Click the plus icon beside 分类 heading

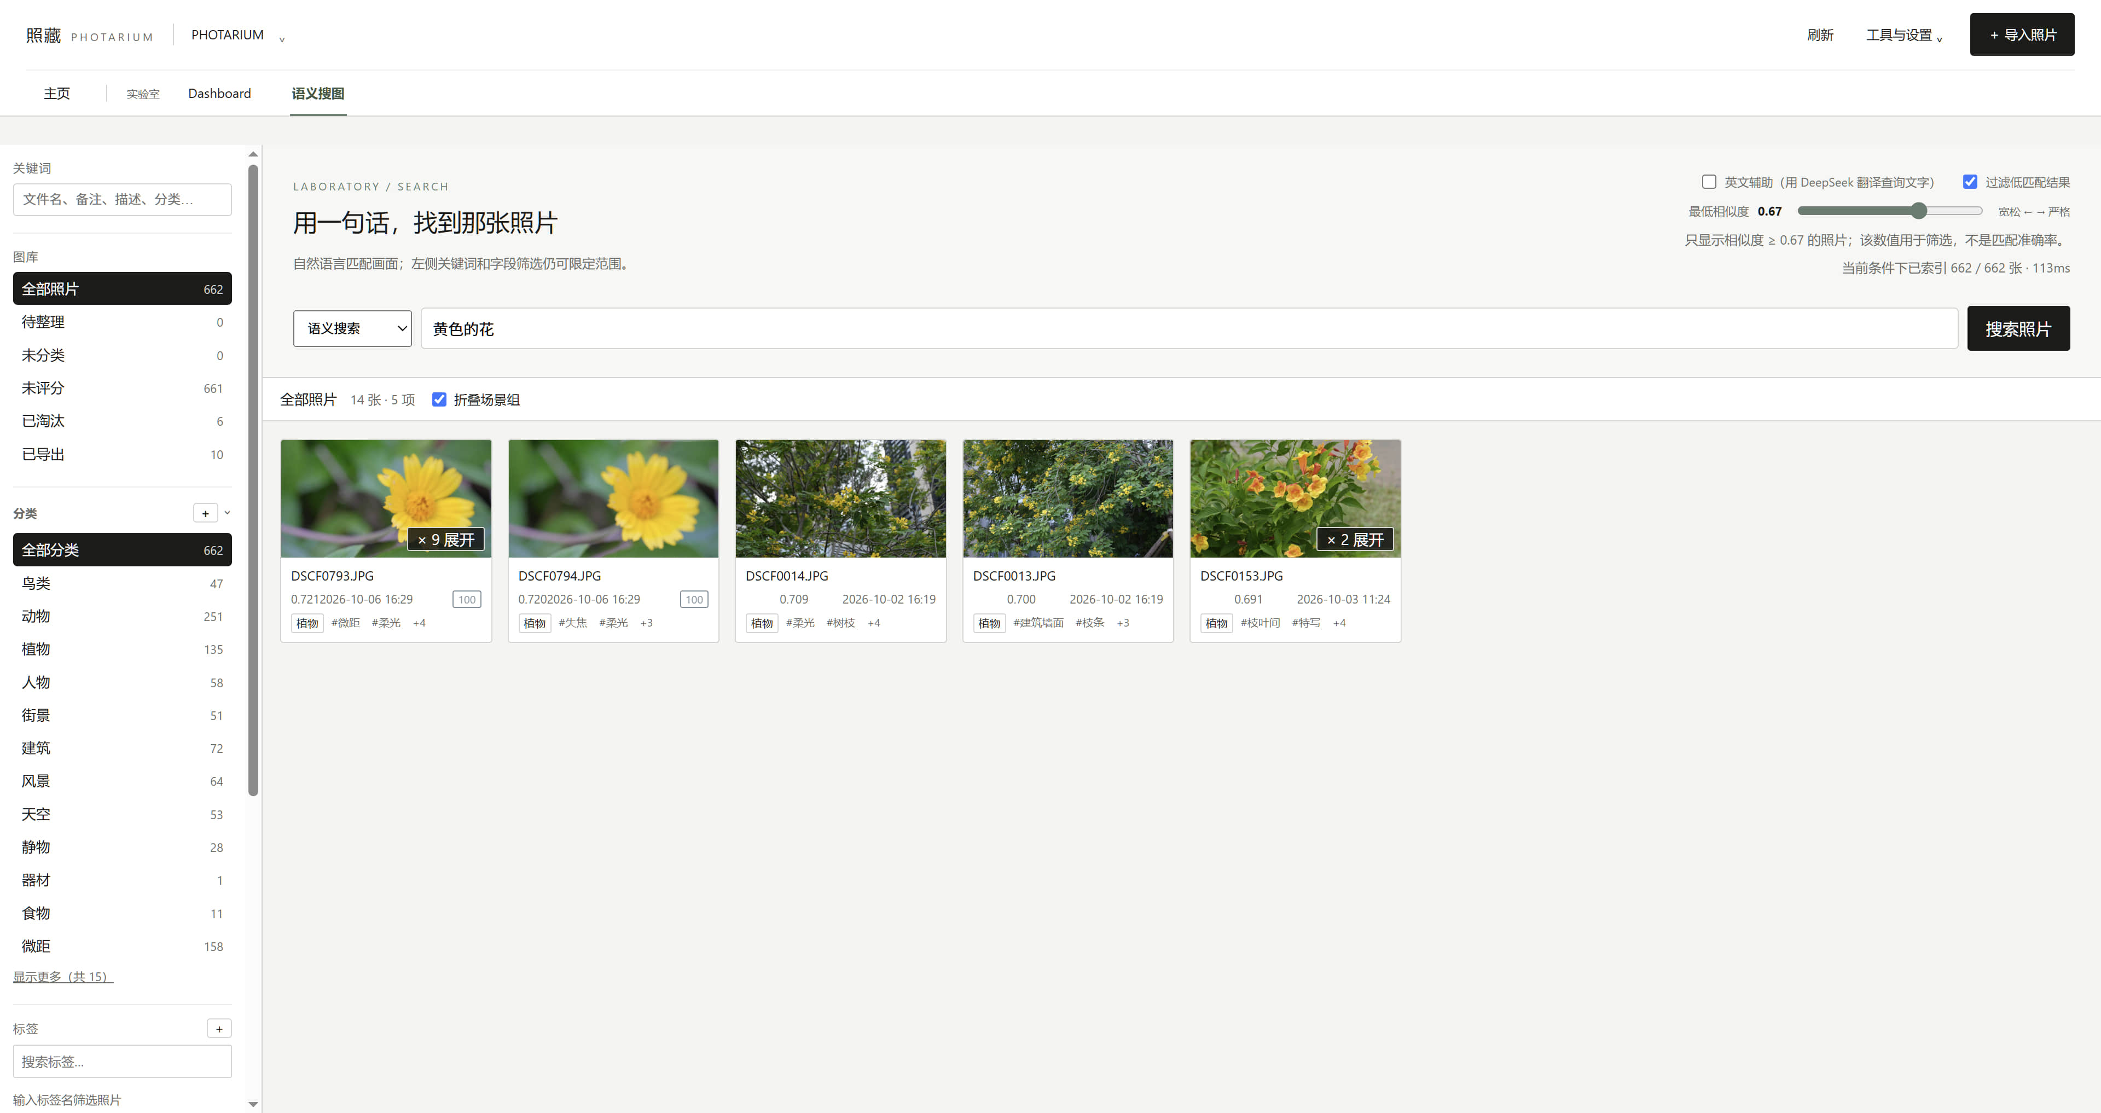tap(206, 513)
